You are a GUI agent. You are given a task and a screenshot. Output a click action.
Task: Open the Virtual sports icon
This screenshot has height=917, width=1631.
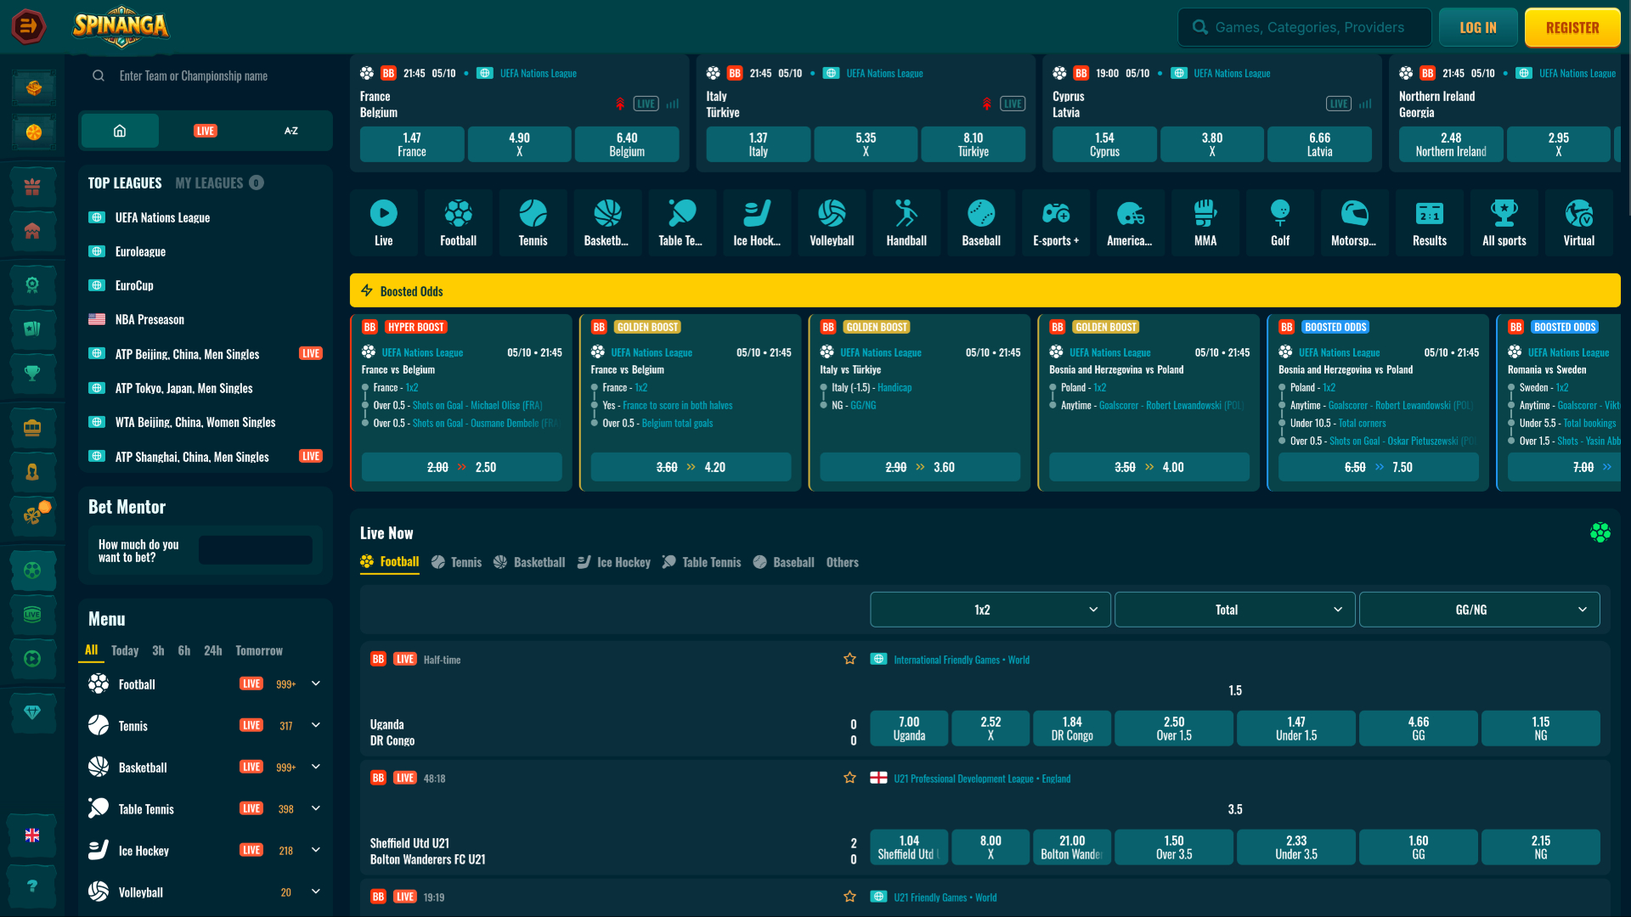pyautogui.click(x=1579, y=222)
